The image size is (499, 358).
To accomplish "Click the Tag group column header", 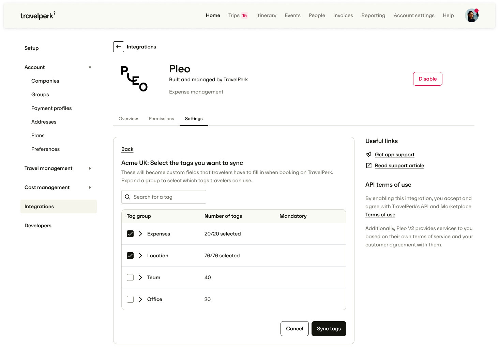I will [139, 216].
